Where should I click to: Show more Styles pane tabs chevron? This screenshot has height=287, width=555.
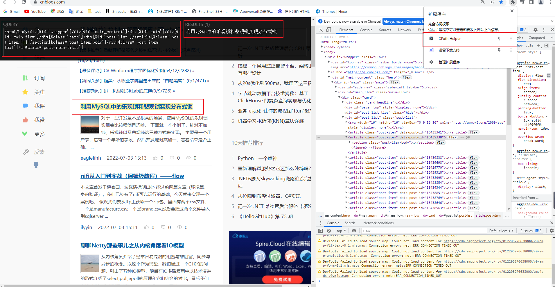click(552, 38)
